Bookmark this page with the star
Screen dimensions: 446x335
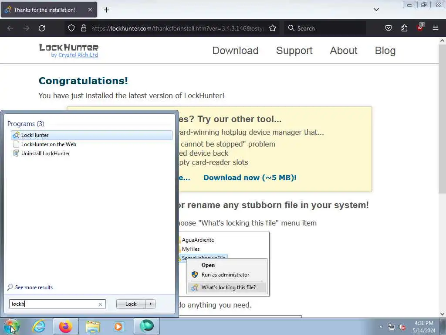click(x=273, y=28)
